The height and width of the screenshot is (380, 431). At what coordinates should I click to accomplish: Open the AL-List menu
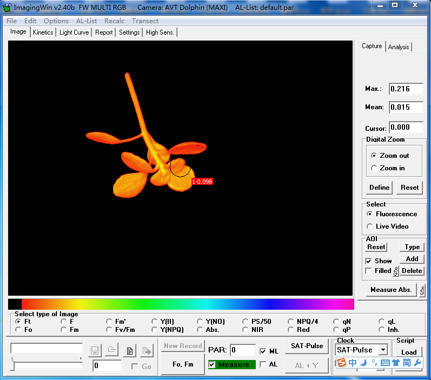(x=87, y=21)
